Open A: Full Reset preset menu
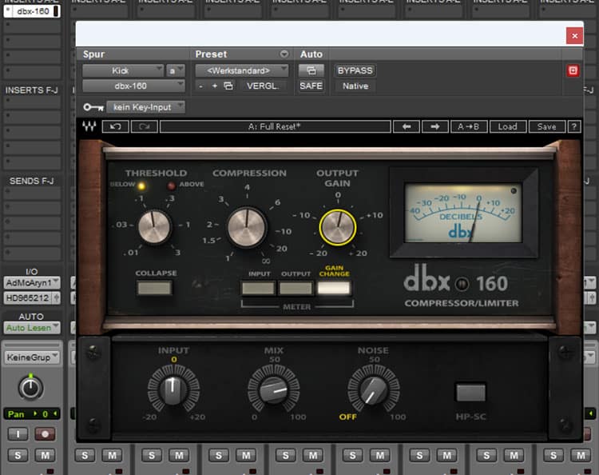Viewport: 599px width, 475px height. tap(275, 126)
